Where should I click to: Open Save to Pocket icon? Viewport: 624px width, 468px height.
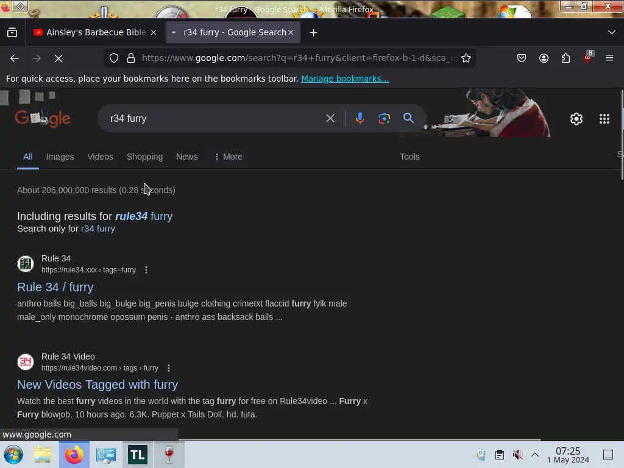pos(522,58)
